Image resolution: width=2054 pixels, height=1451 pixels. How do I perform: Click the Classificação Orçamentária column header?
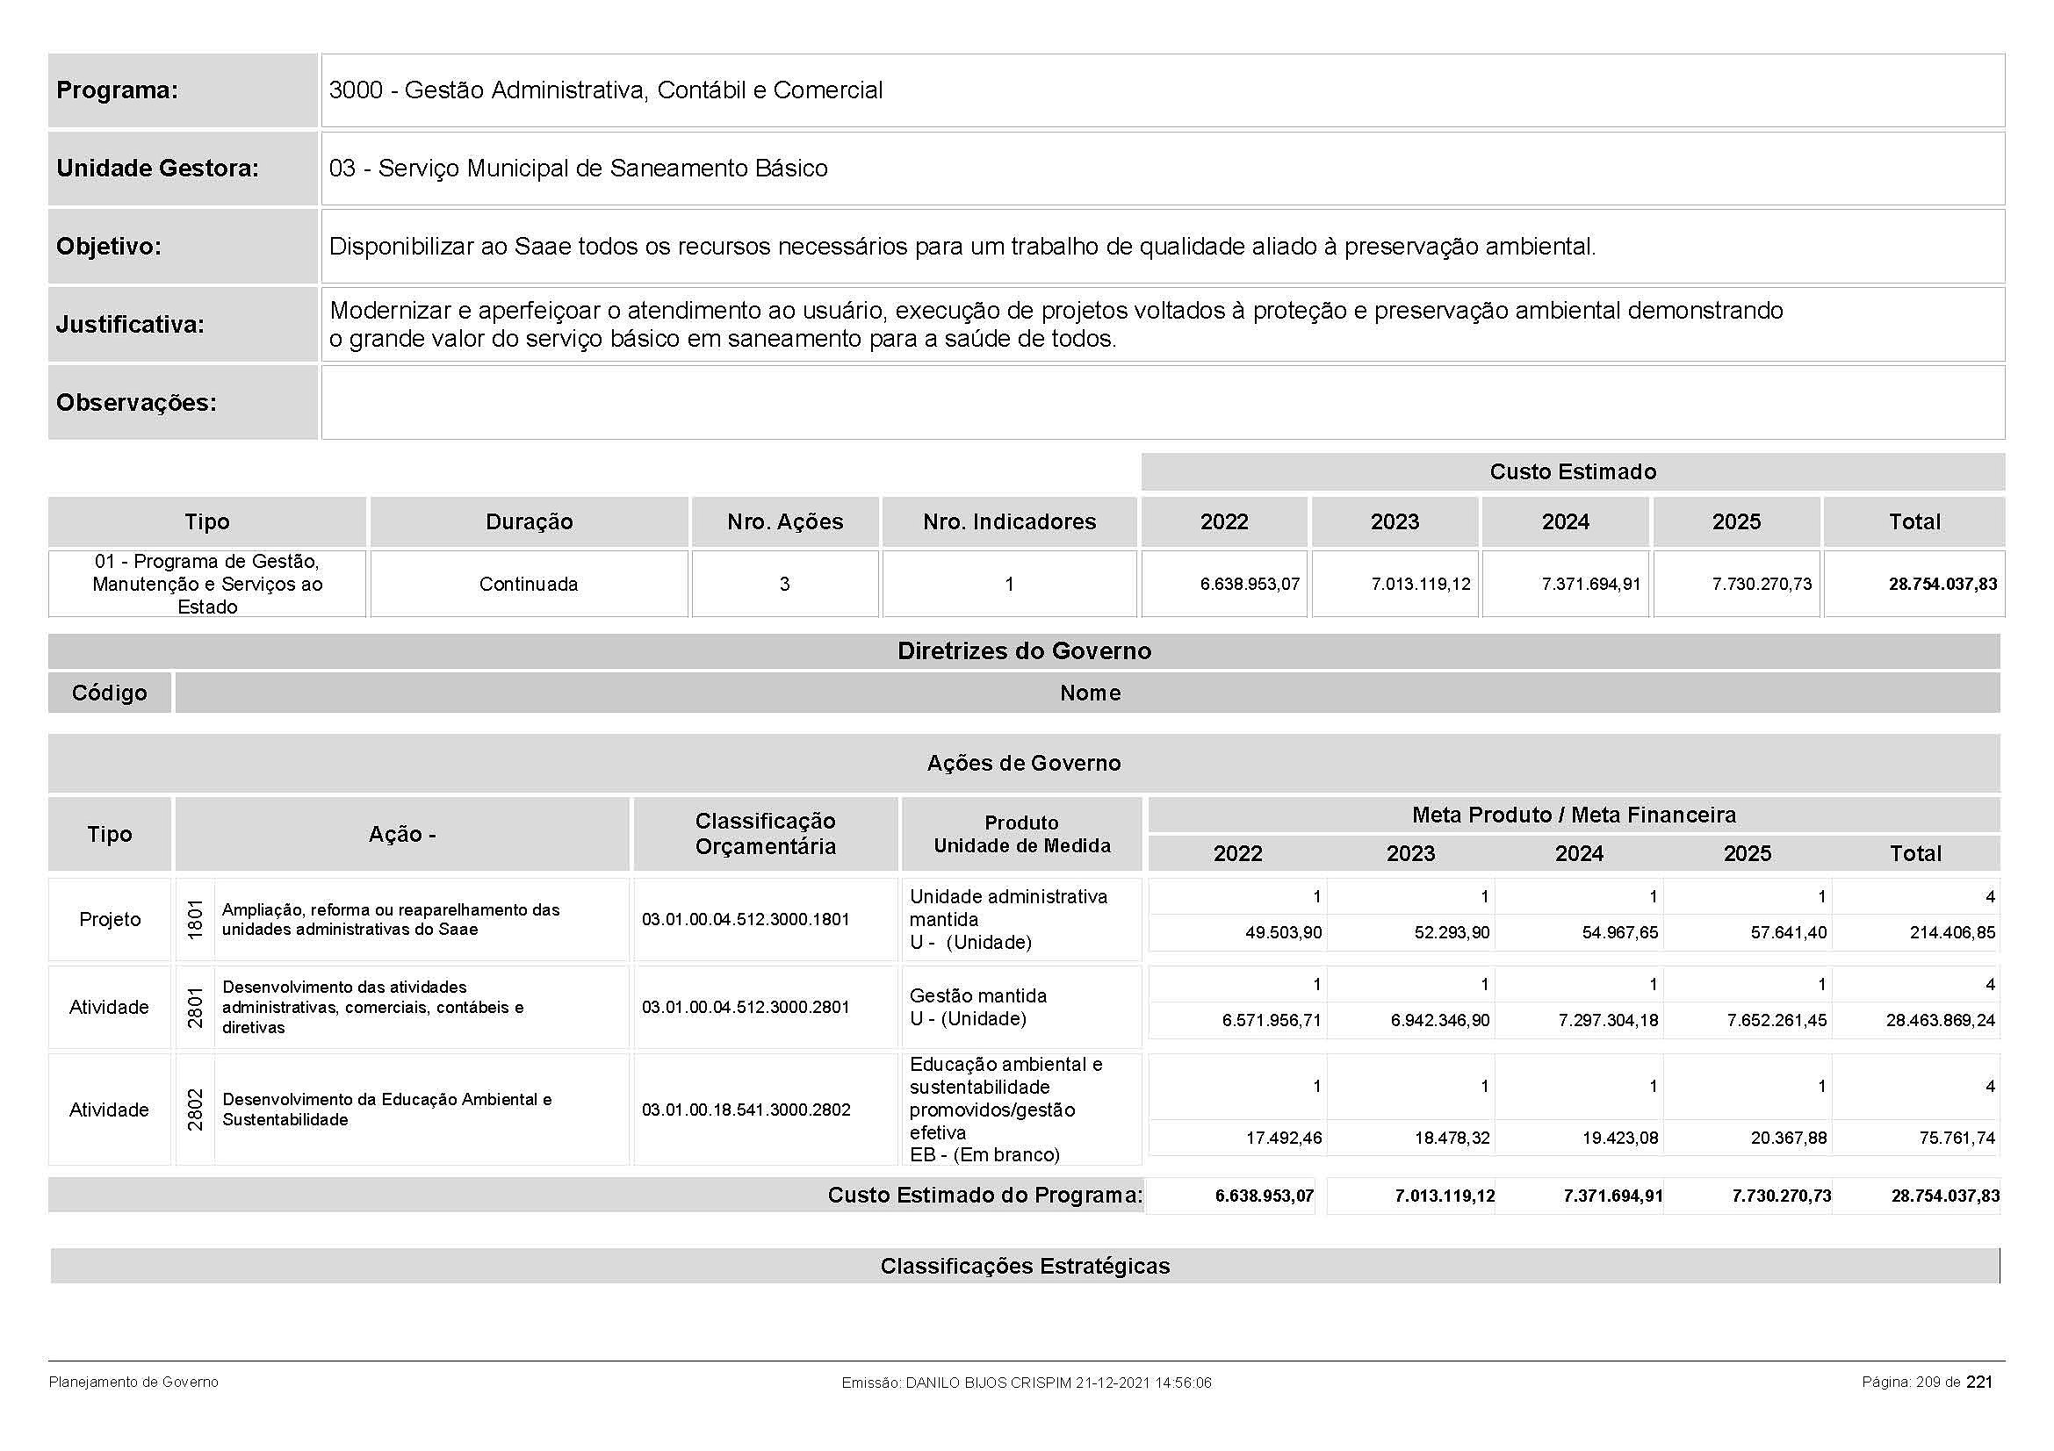[765, 834]
